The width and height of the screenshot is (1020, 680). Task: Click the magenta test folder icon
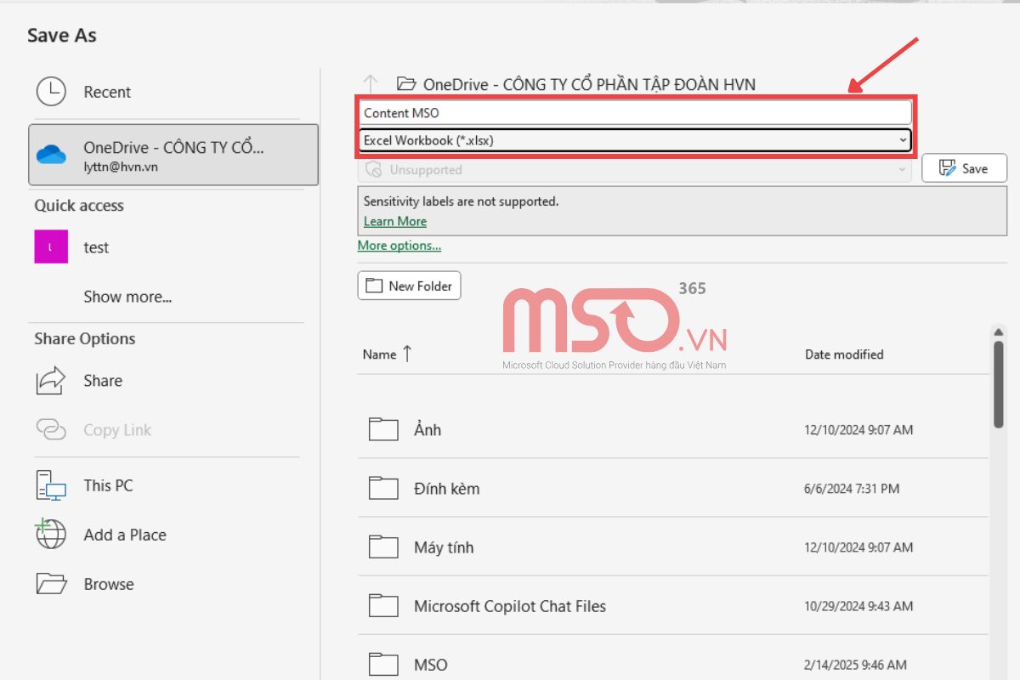pos(51,247)
